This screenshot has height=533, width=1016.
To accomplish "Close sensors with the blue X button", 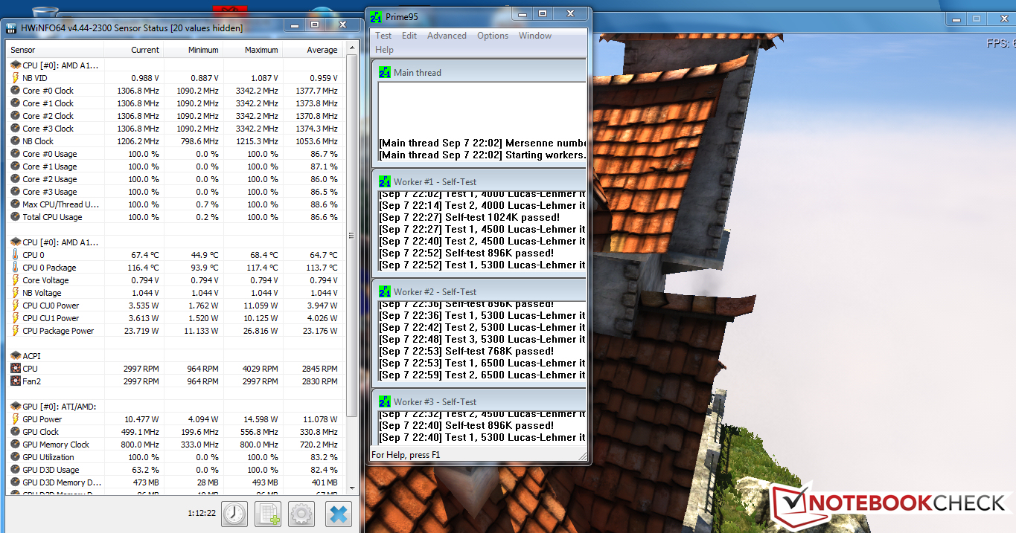I will (337, 514).
